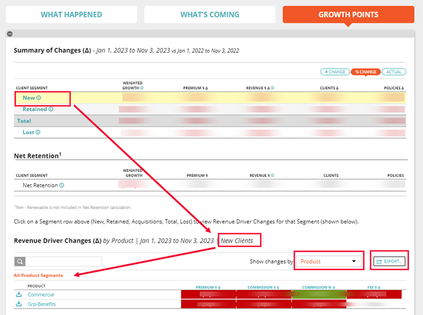Switch view to # CHANGE
Viewport: 423px width, 315px height.
[x=334, y=72]
